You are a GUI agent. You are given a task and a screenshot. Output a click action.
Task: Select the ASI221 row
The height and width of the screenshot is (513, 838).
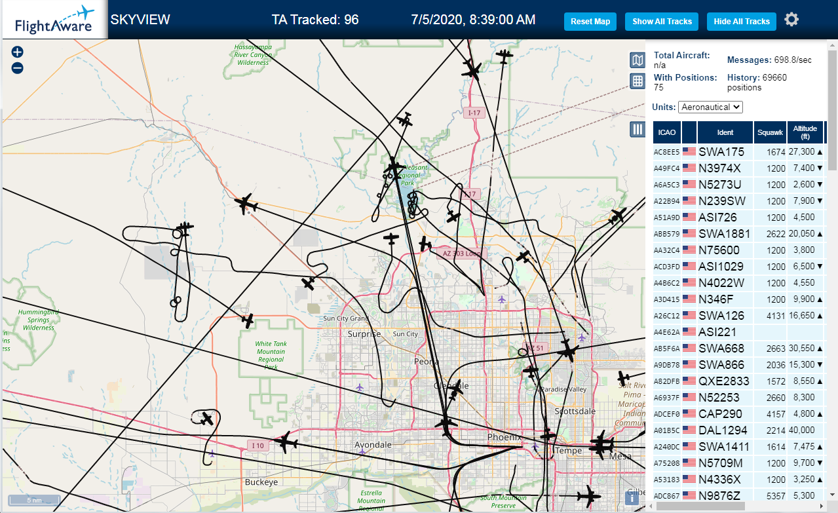tap(740, 332)
